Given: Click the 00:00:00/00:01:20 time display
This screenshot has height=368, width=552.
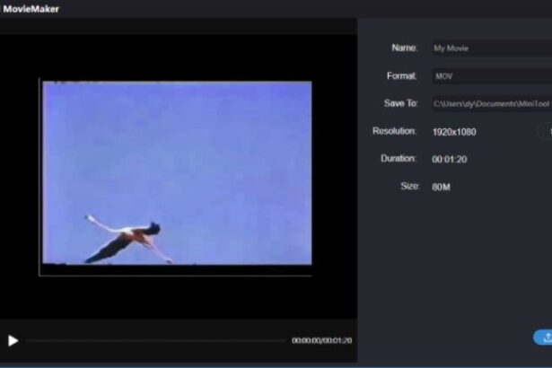Looking at the screenshot, I should [321, 341].
